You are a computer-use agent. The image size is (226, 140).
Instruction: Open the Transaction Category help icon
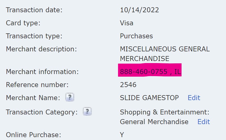coord(87,112)
